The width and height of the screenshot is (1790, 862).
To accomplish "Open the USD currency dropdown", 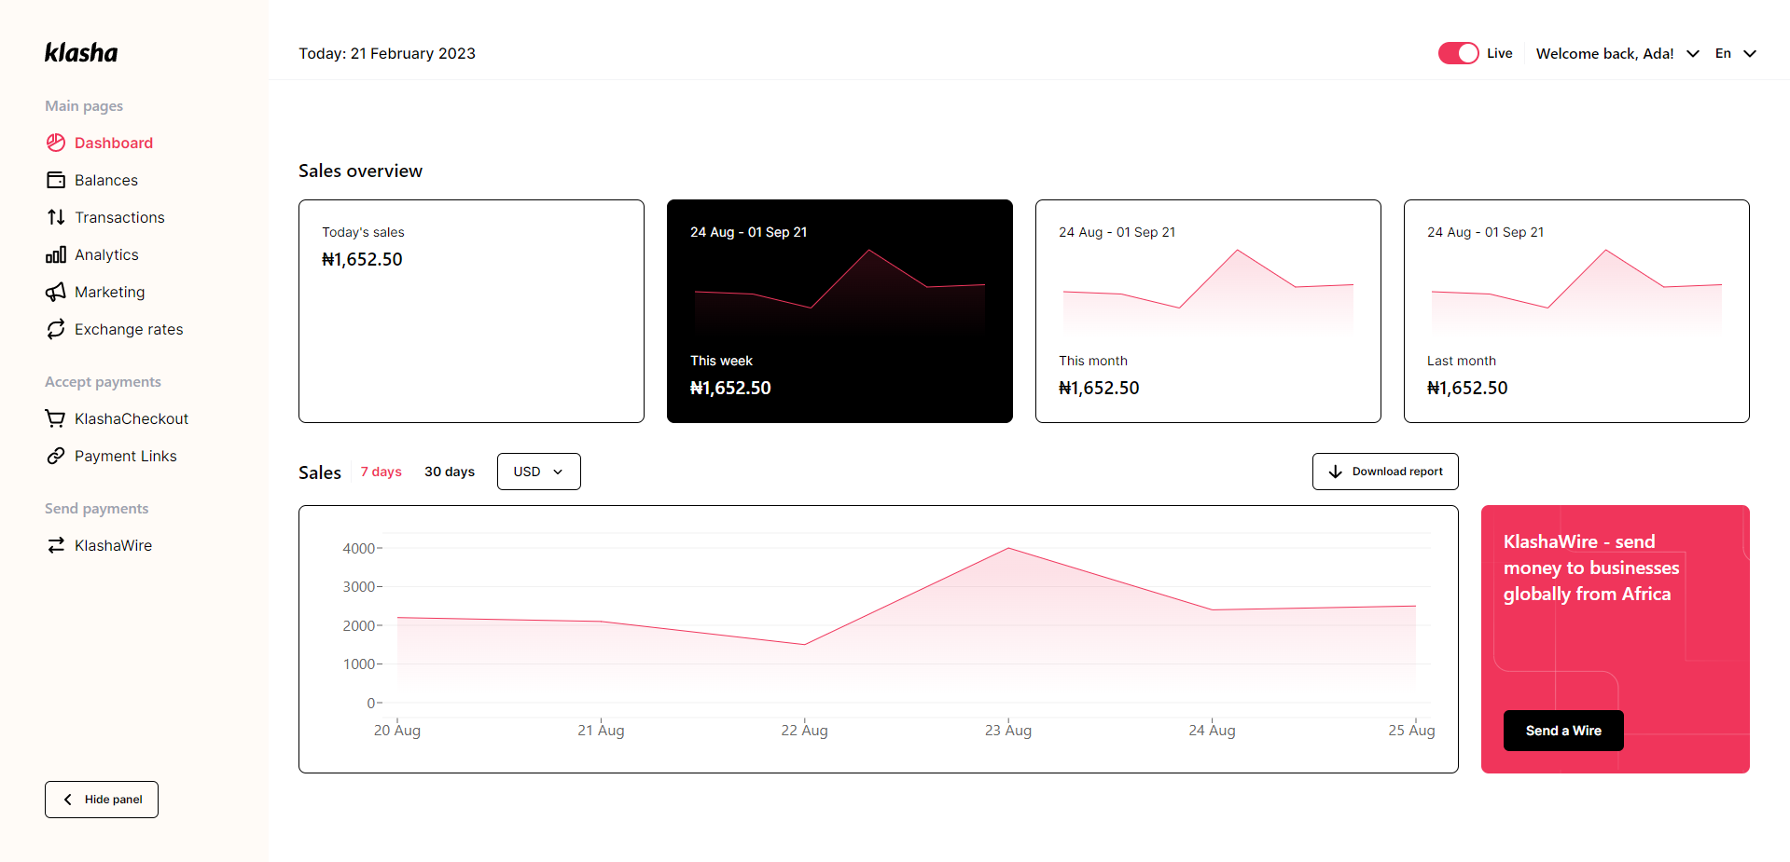I will (x=538, y=471).
